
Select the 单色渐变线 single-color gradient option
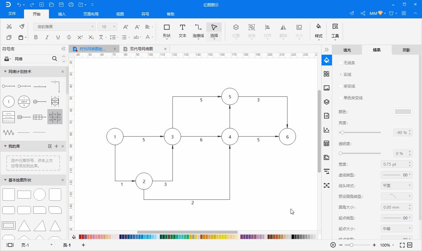351,98
